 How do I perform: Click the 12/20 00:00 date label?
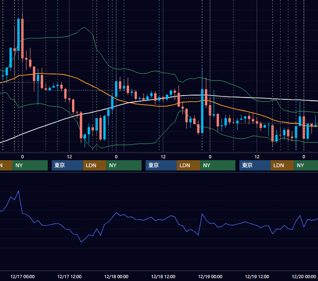click(304, 276)
